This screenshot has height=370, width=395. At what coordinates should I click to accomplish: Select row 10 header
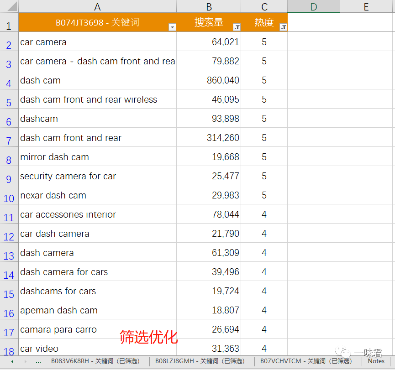[9, 195]
